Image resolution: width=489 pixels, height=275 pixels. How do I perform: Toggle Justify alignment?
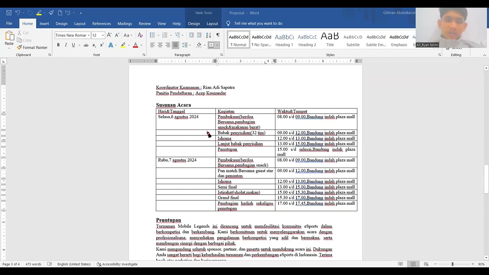point(175,45)
